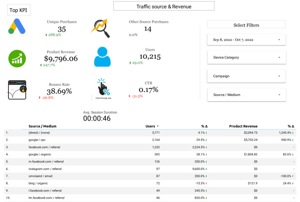Click the users count 2,164

156,140
